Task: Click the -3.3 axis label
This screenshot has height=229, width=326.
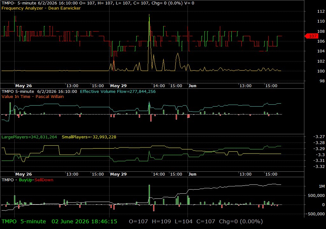Action: (320, 155)
